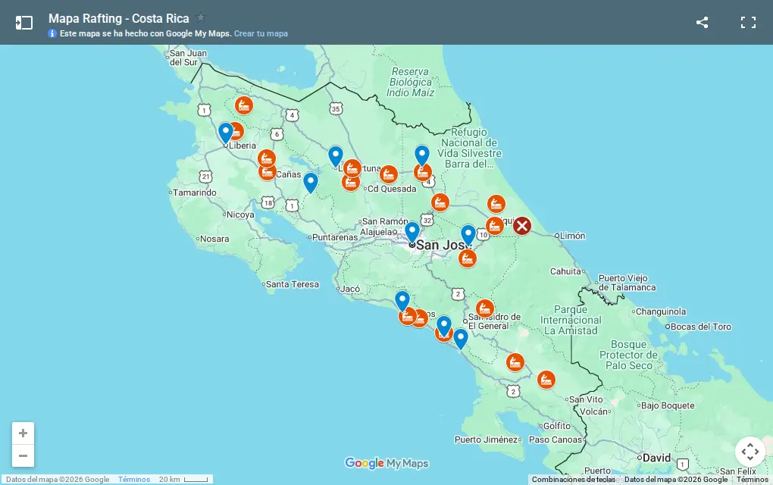Open the Términos link at bottom left

tap(134, 479)
